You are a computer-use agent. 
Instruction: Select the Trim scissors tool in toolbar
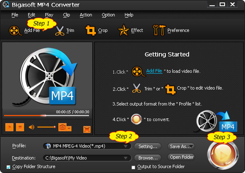(x=60, y=31)
